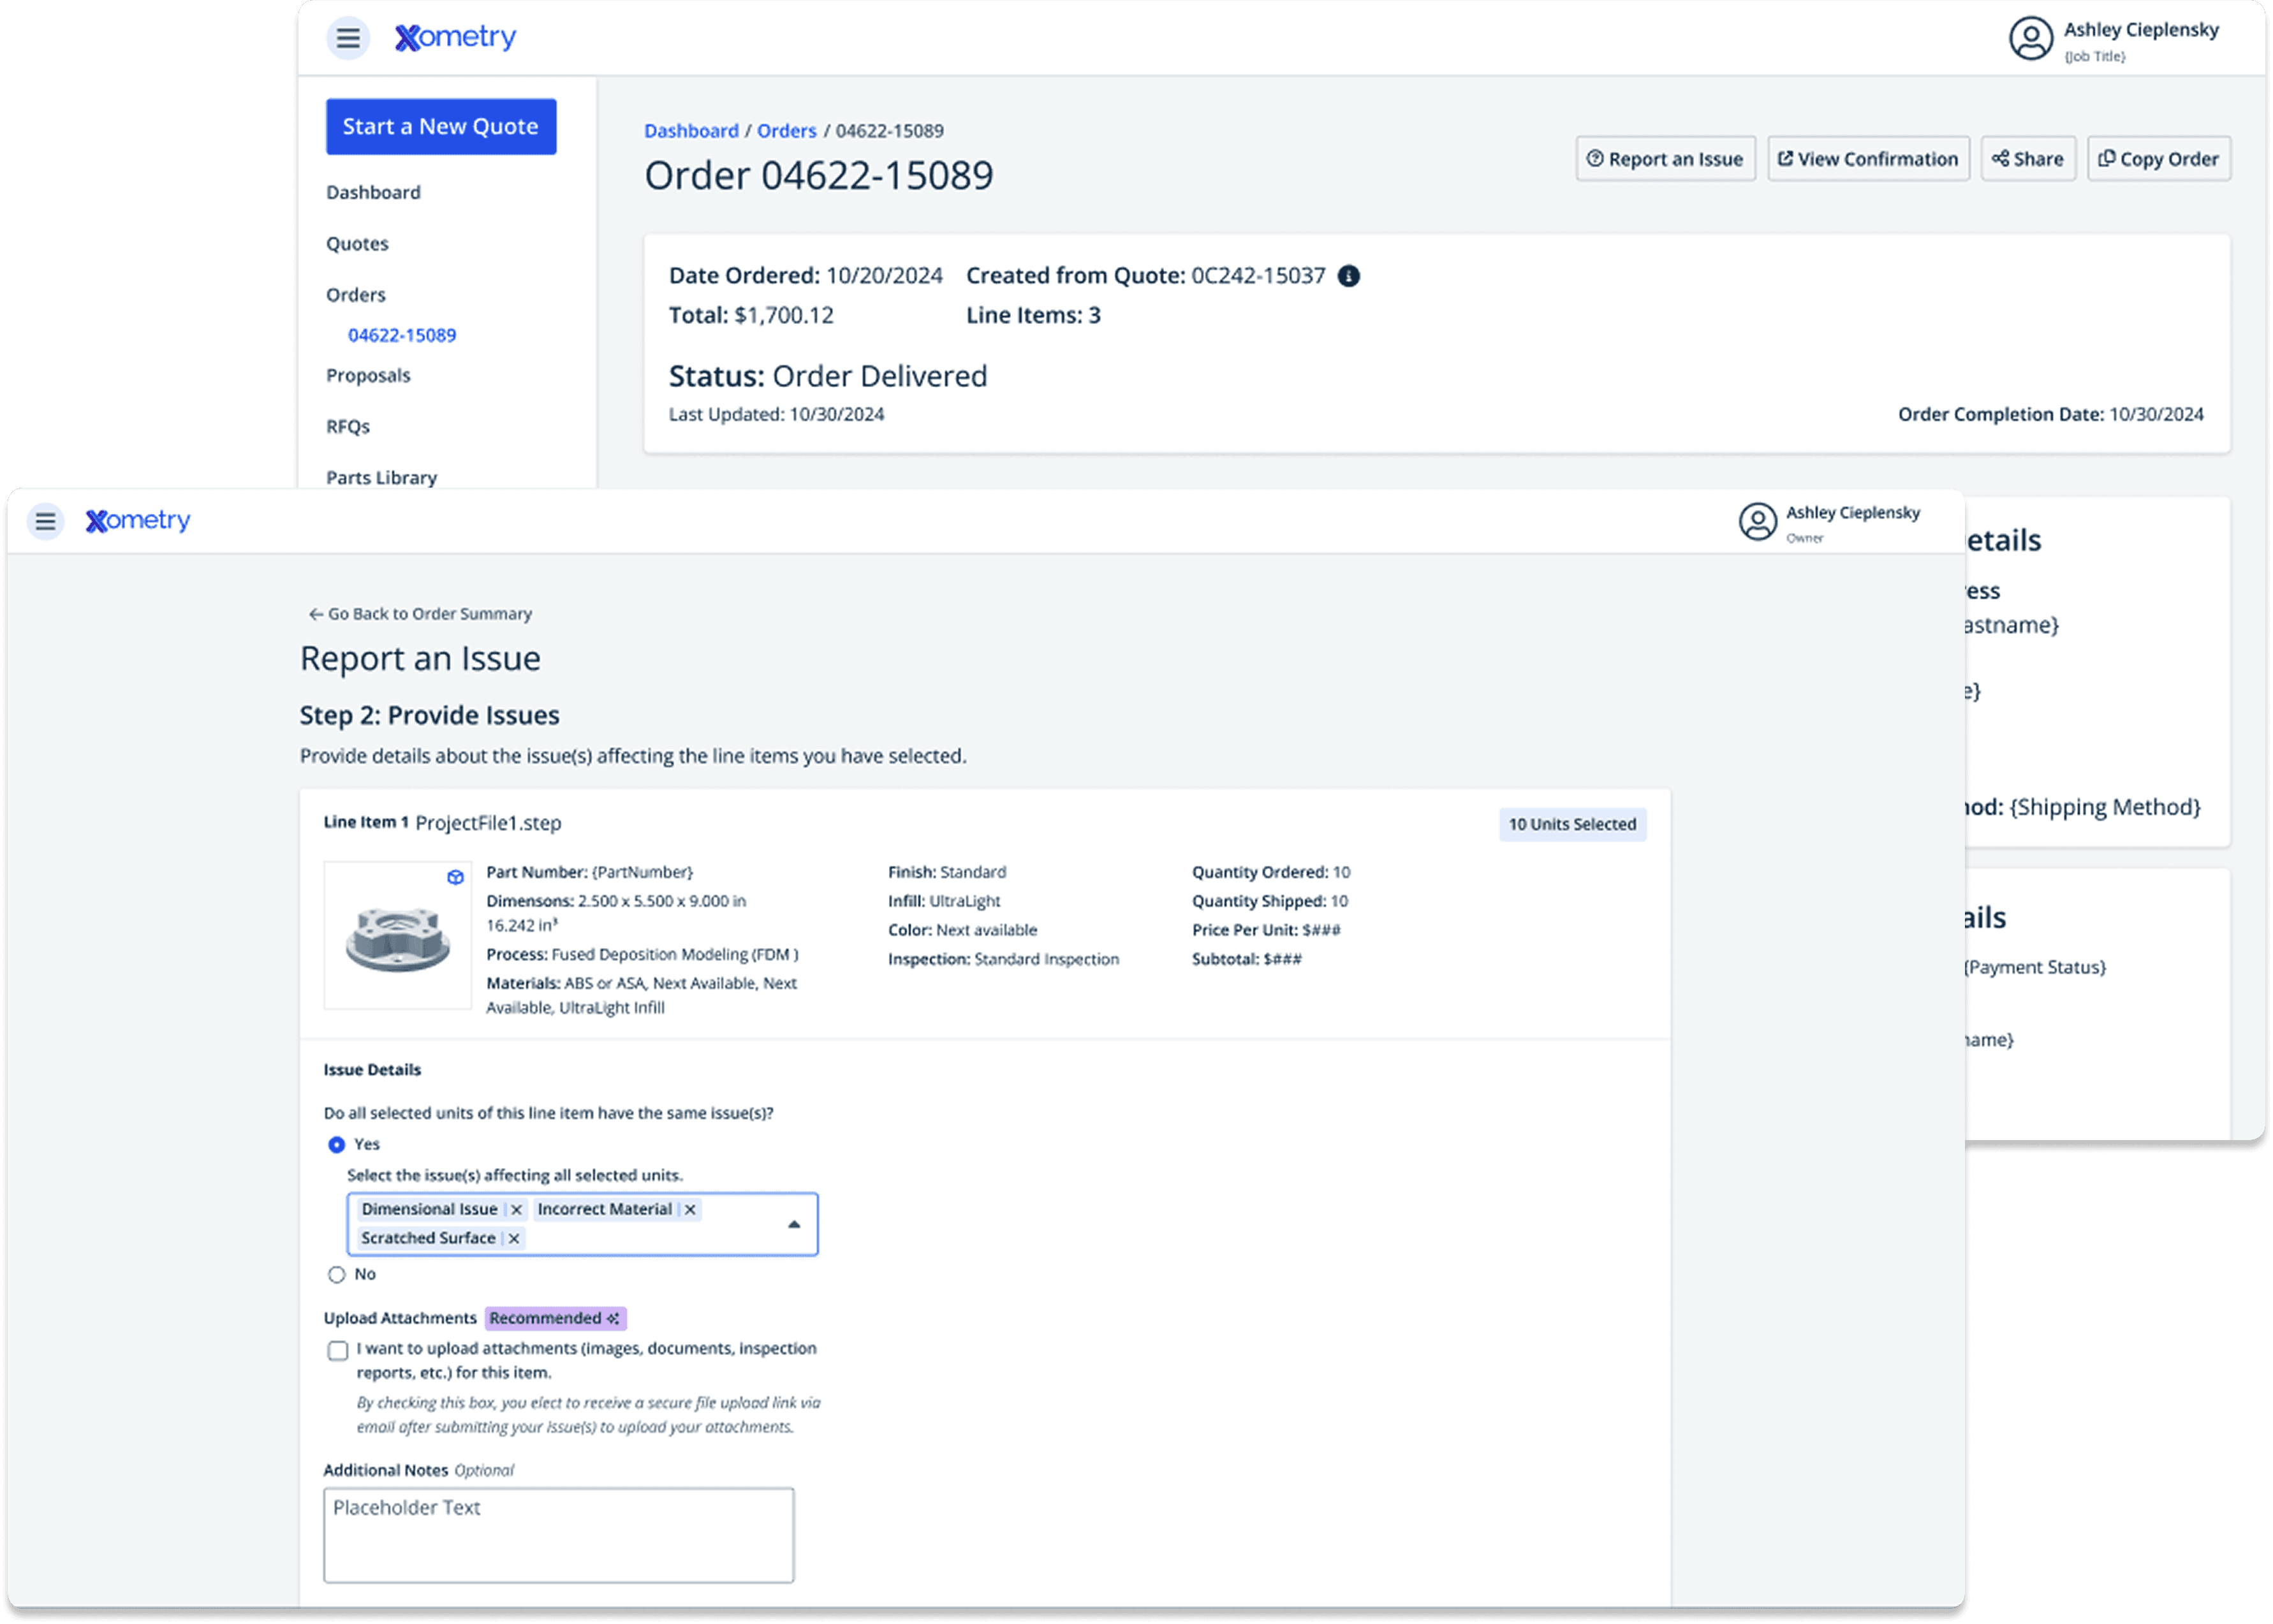Select the No radio button
This screenshot has width=2273, height=1624.
point(337,1274)
